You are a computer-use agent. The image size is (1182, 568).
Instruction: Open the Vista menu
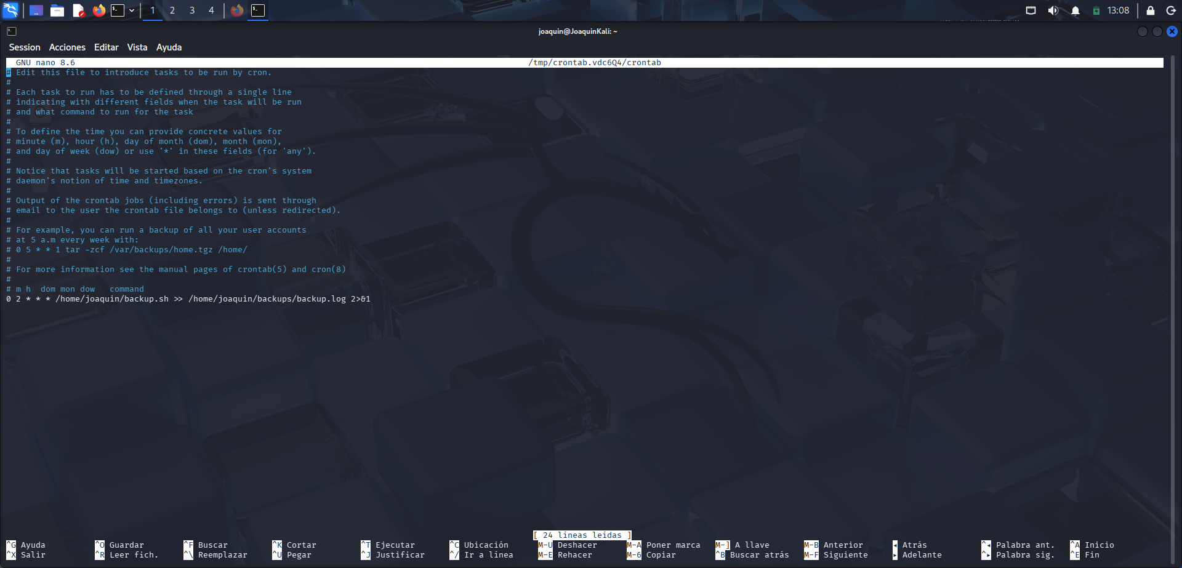click(137, 47)
